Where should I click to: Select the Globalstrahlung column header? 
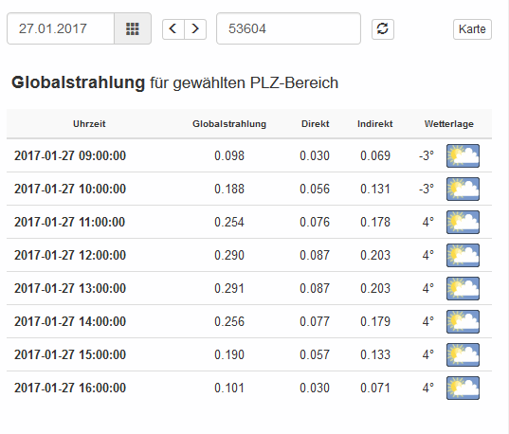[x=229, y=124]
